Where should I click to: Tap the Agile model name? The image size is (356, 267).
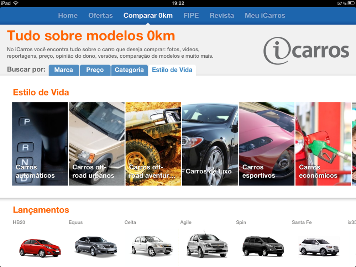186,222
